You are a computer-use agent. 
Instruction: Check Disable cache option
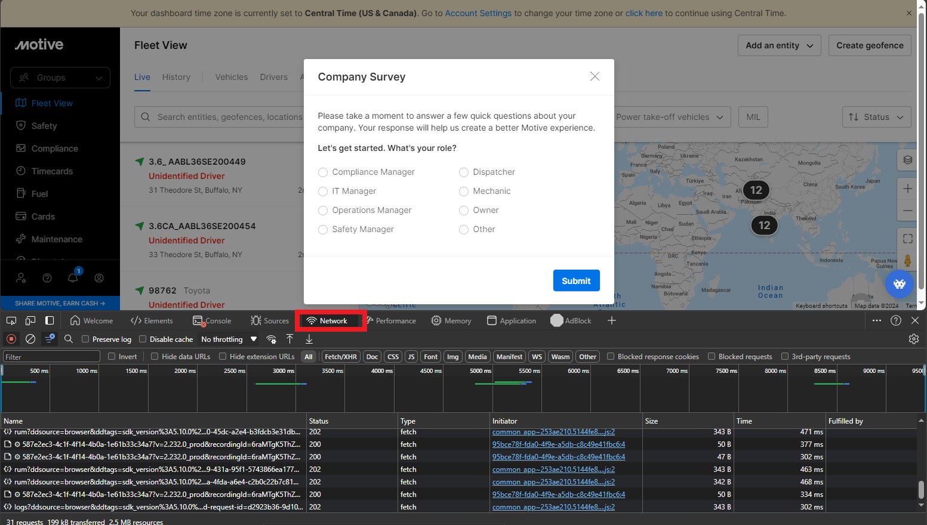click(143, 339)
